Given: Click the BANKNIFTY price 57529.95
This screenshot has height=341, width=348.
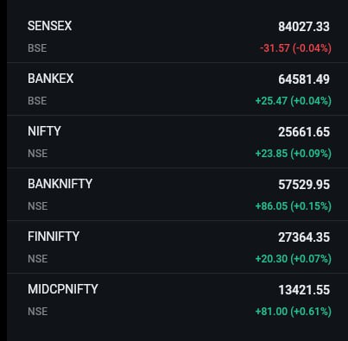Looking at the screenshot, I should (304, 185).
